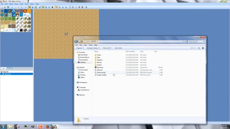Image resolution: width=230 pixels, height=129 pixels.
Task: Select the Shadow Pen tool
Action: 52,7
